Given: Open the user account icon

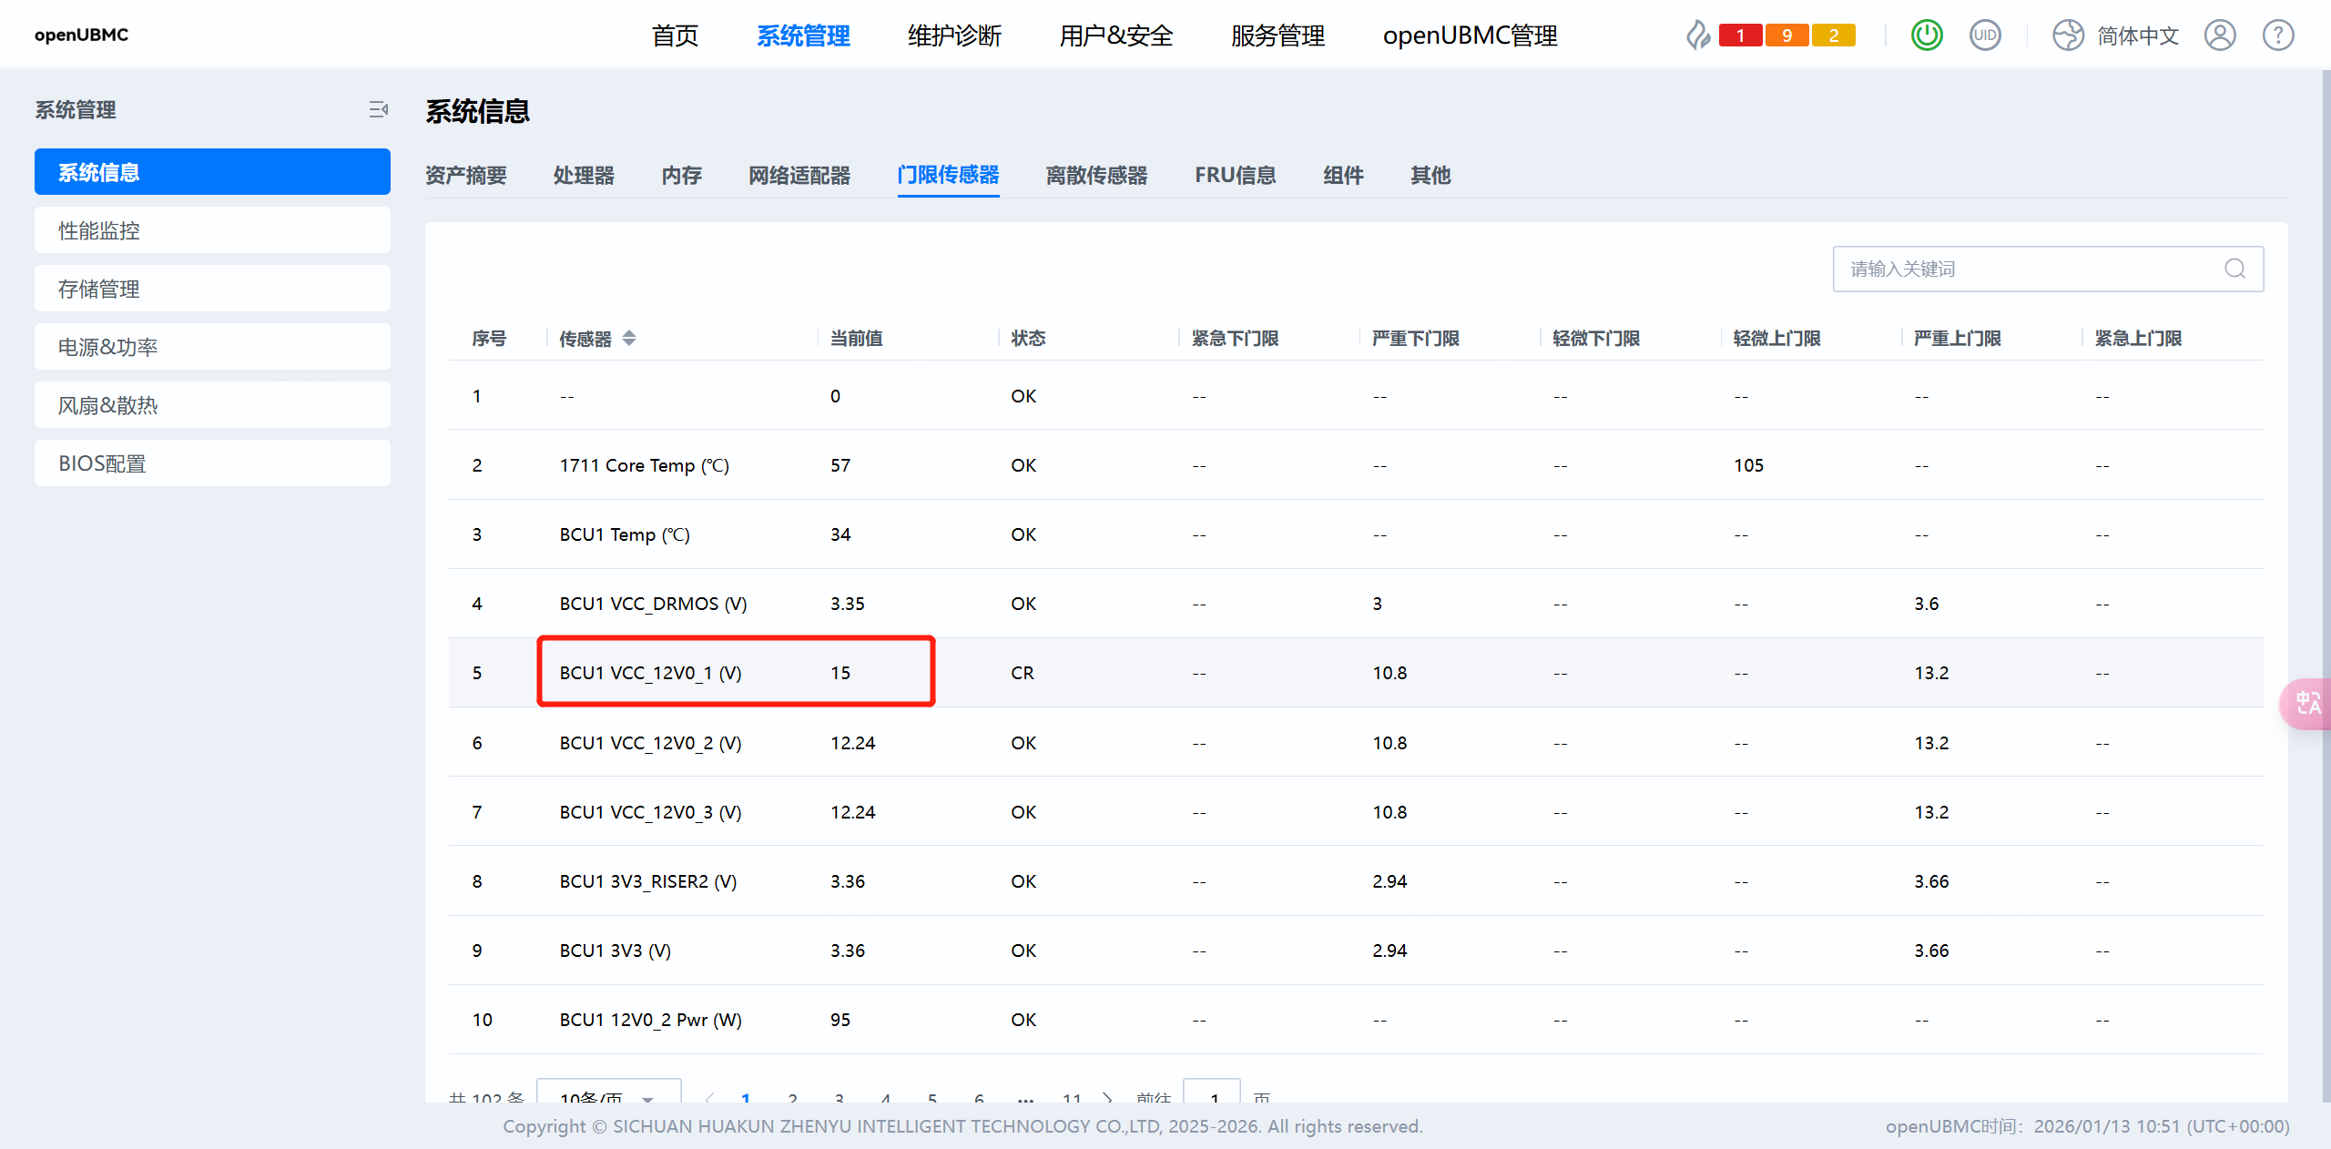Looking at the screenshot, I should point(2219,36).
